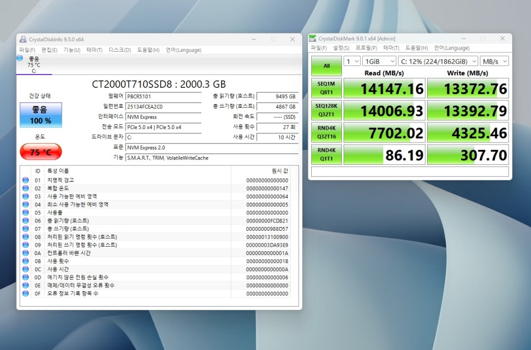
Task: Click the SEQ1M Q8T1 read result 14147.16
Action: [x=384, y=88]
